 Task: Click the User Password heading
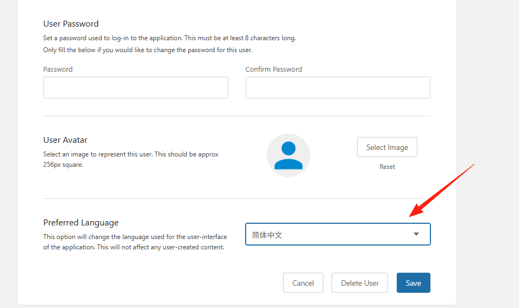point(71,24)
